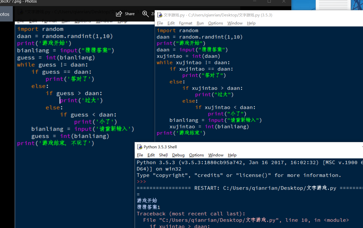Click the Python file icon in editor title bar
The width and height of the screenshot is (363, 228).
(160, 15)
